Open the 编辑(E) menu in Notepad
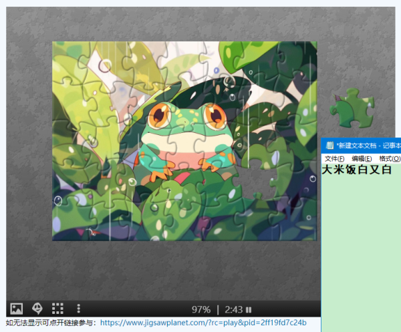Viewport: 401px width, 332px height. coord(362,159)
